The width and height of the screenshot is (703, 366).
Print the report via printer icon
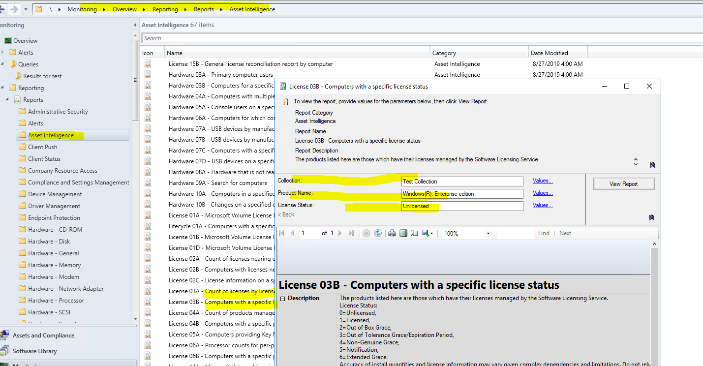coord(392,233)
